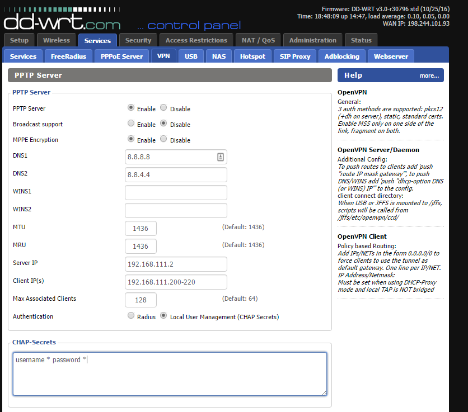Click the MTU value field
Viewport: 468px width, 412px height.
[141, 229]
